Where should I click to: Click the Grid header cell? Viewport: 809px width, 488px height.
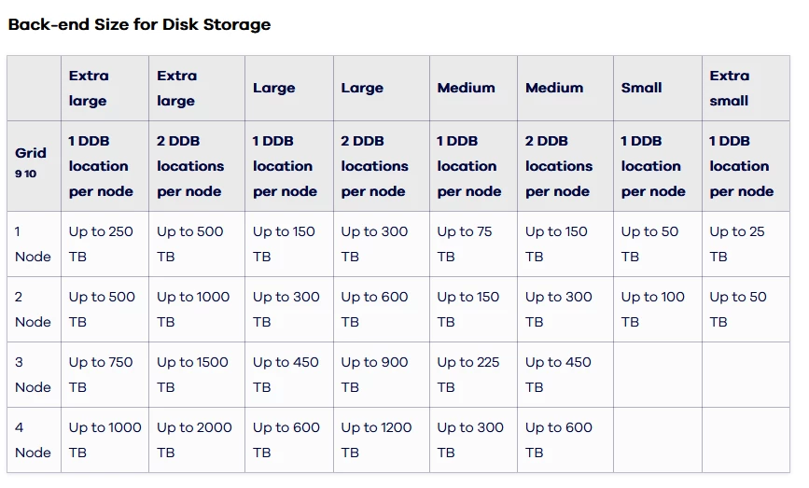(x=34, y=166)
